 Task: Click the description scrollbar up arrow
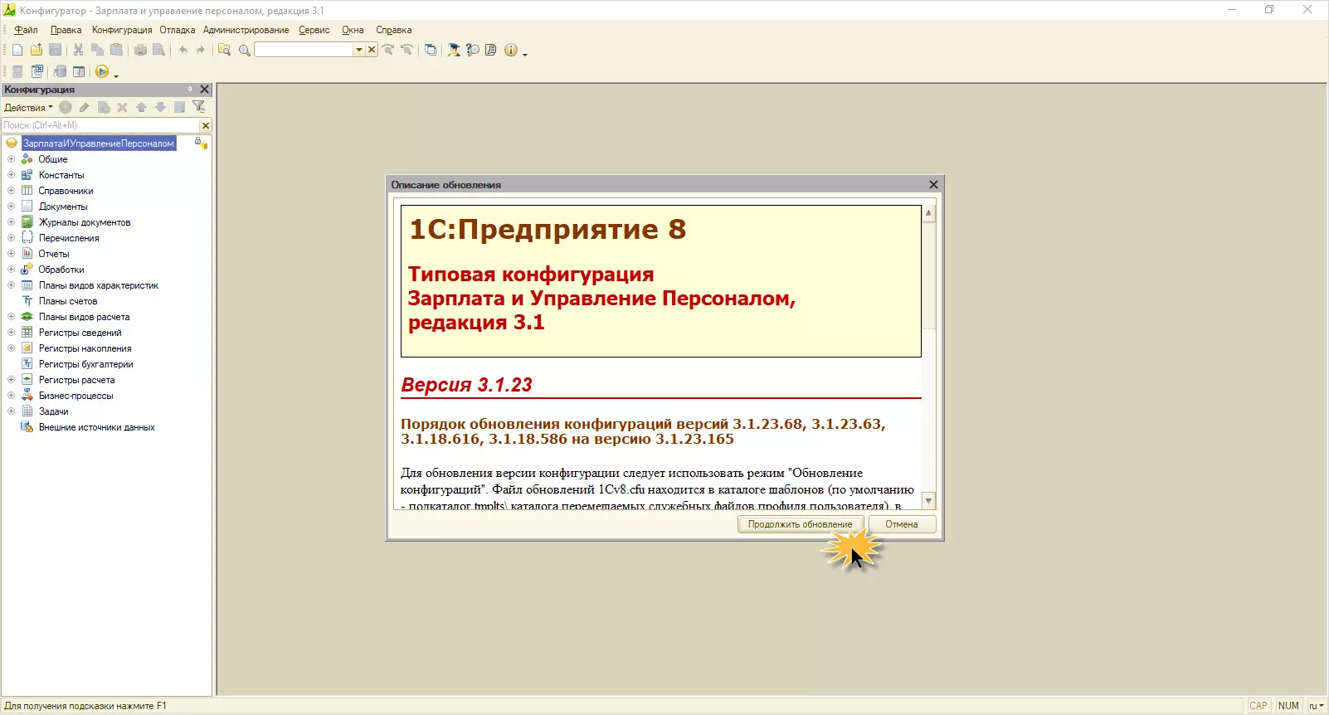coord(929,213)
